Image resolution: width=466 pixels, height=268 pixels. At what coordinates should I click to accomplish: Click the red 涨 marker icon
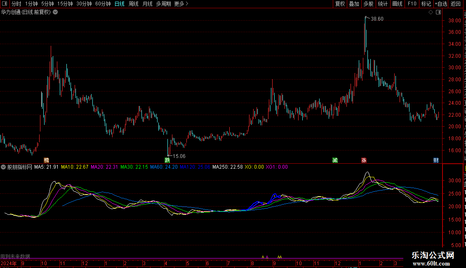click(364, 160)
